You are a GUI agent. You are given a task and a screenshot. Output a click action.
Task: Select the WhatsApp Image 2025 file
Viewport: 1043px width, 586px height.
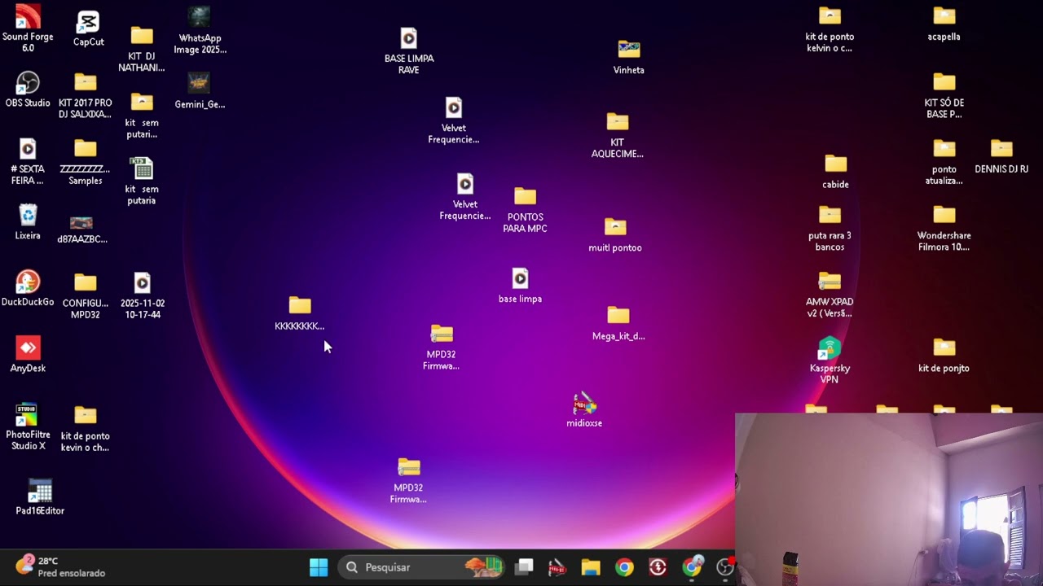pyautogui.click(x=200, y=30)
